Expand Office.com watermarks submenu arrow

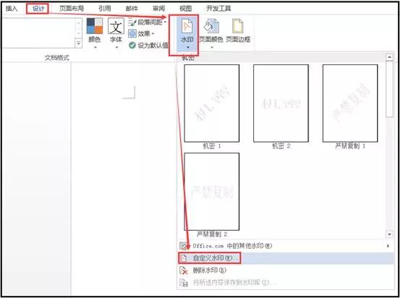click(x=388, y=246)
